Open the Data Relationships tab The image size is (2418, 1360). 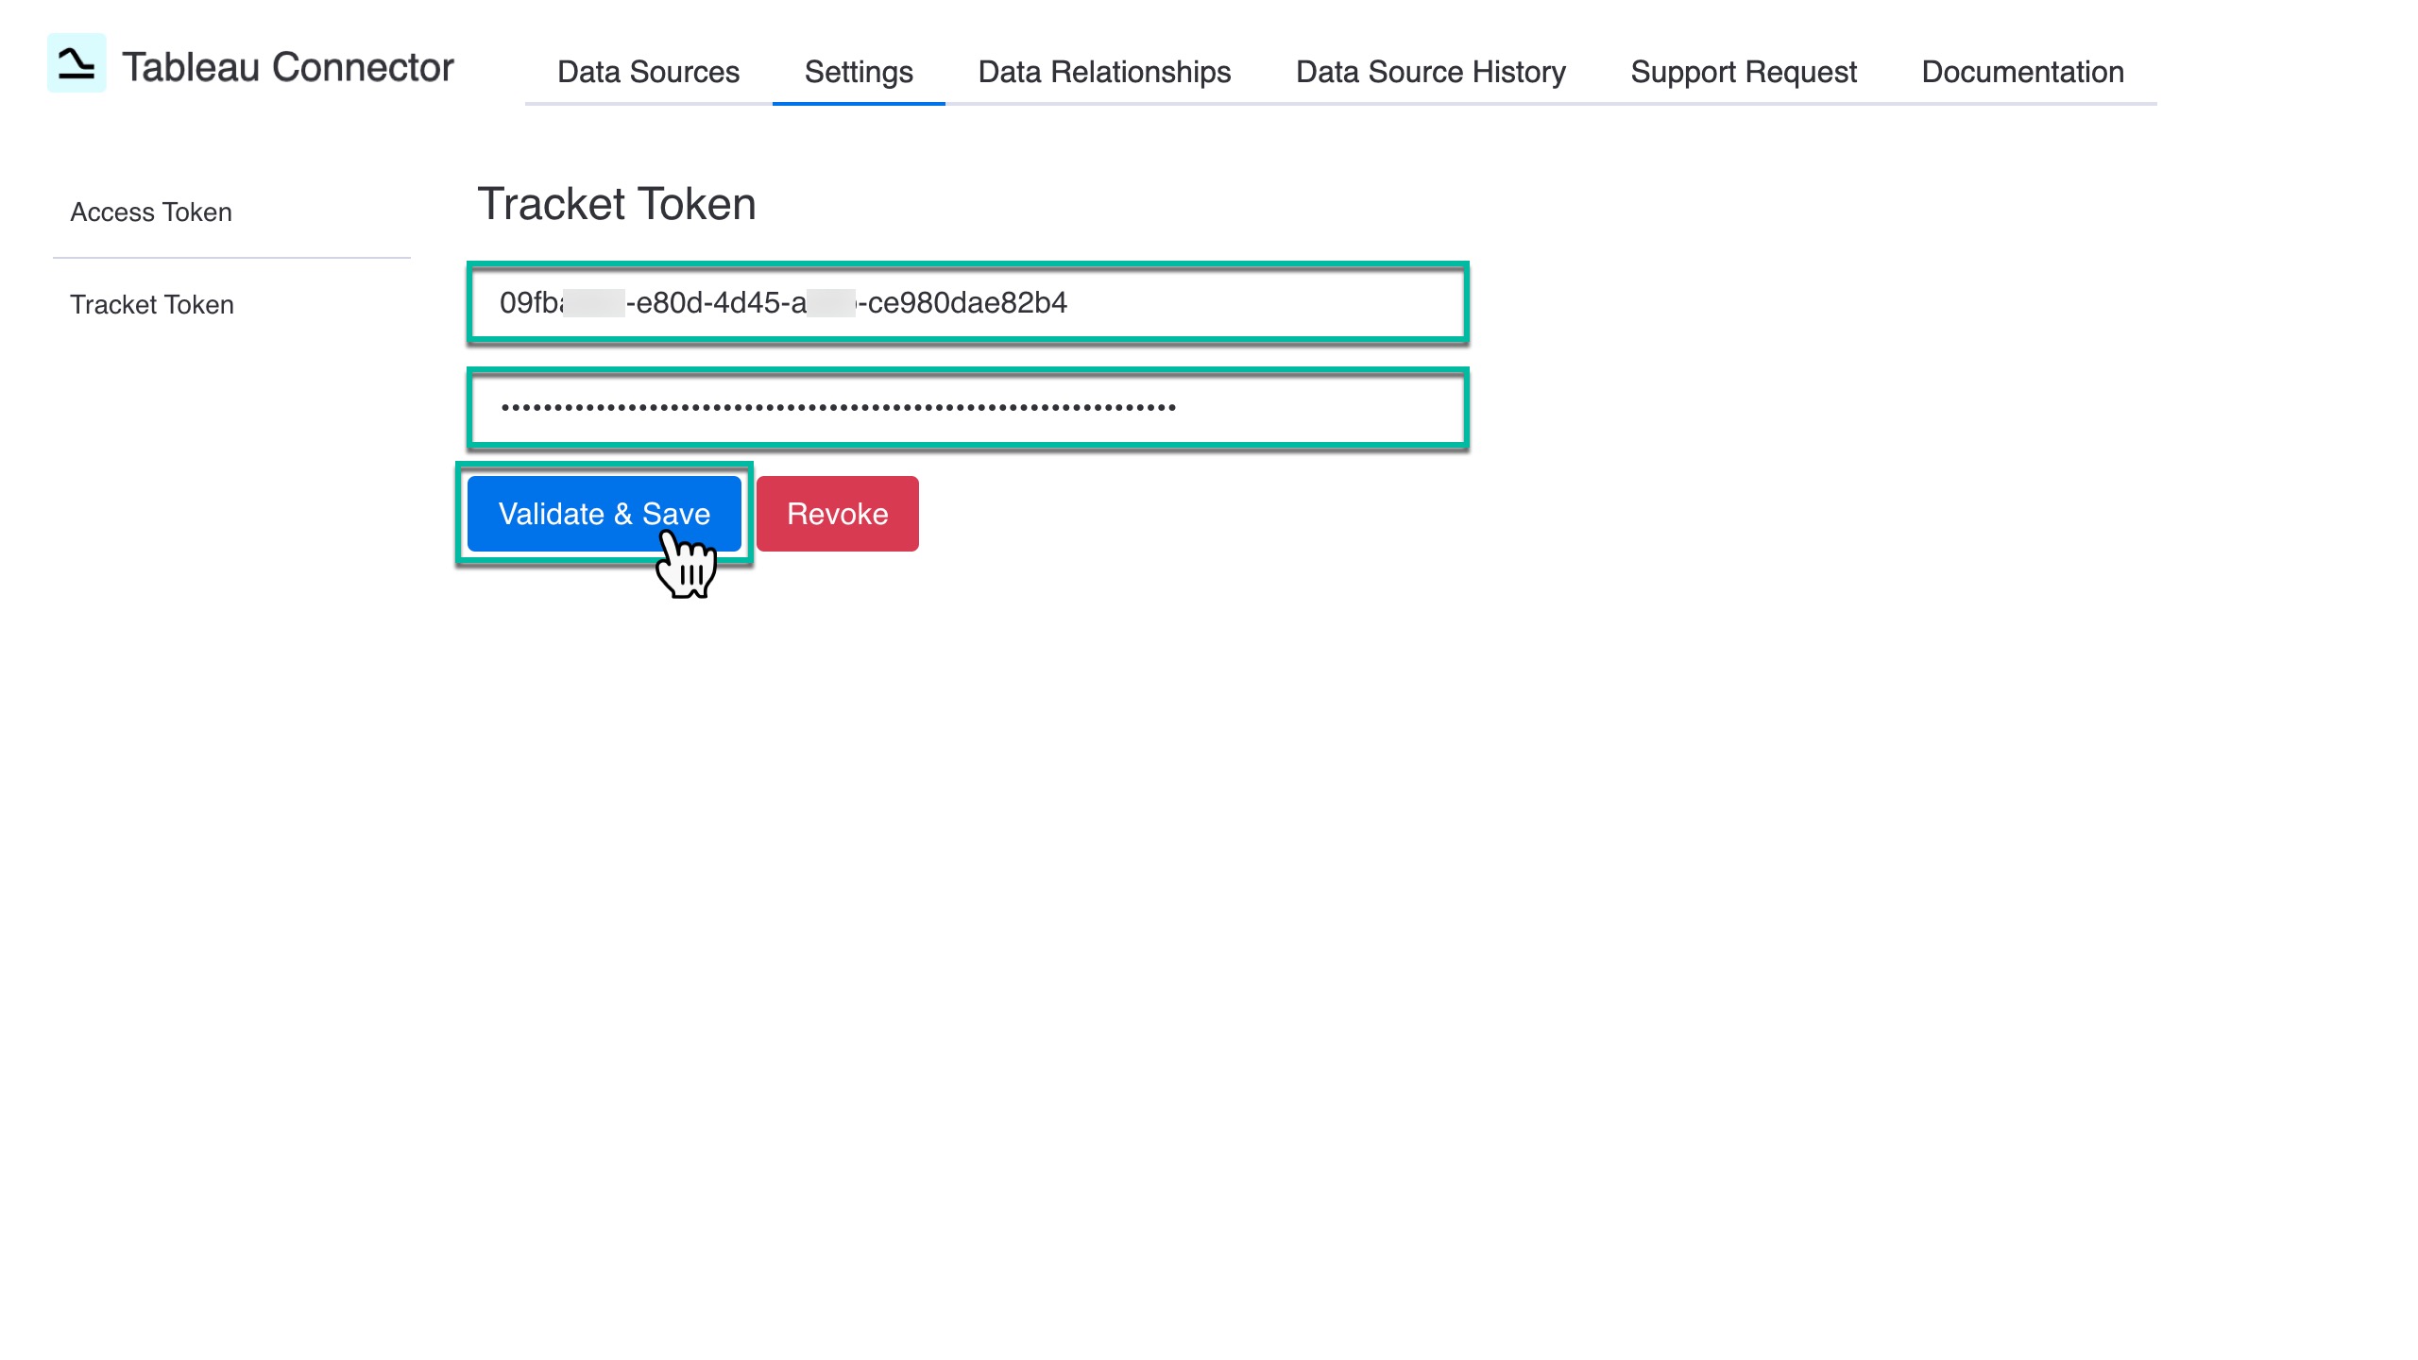[x=1103, y=71]
